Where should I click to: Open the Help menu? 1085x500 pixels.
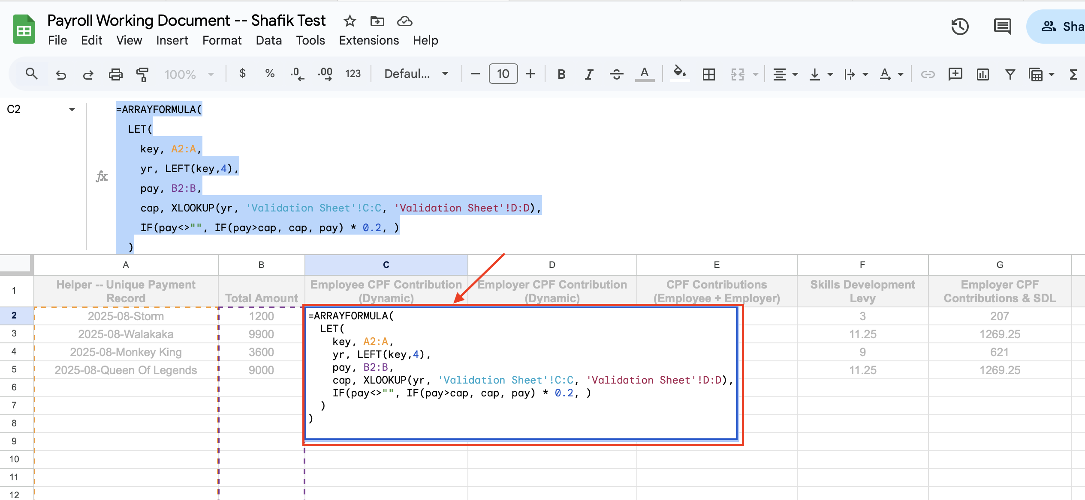click(x=425, y=40)
